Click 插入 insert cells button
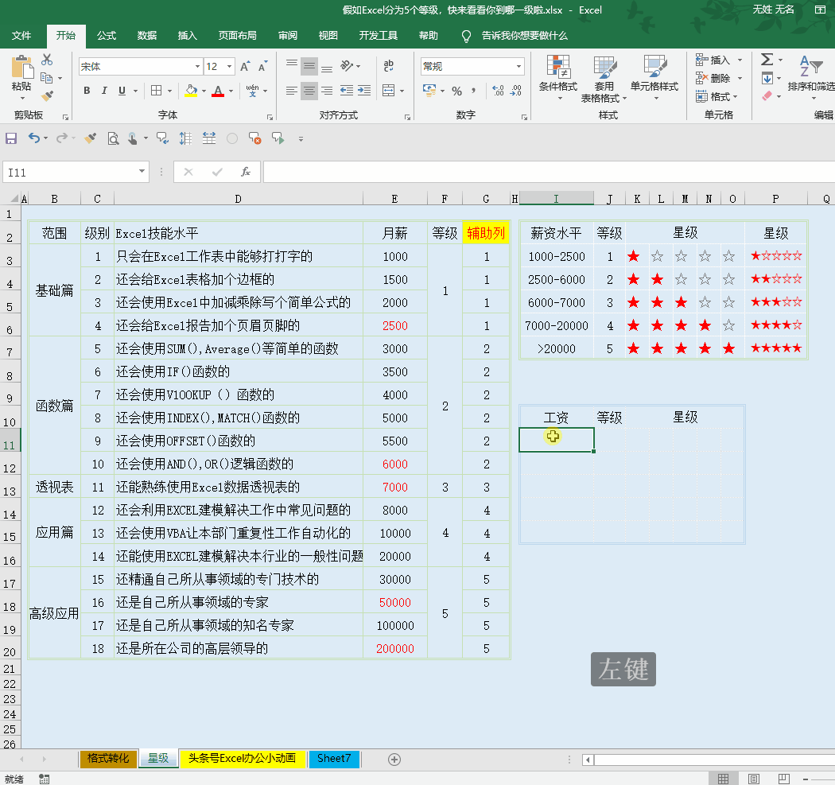This screenshot has width=835, height=785. [x=718, y=60]
